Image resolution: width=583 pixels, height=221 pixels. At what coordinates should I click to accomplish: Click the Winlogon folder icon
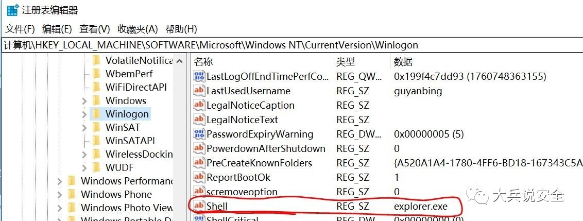click(96, 114)
